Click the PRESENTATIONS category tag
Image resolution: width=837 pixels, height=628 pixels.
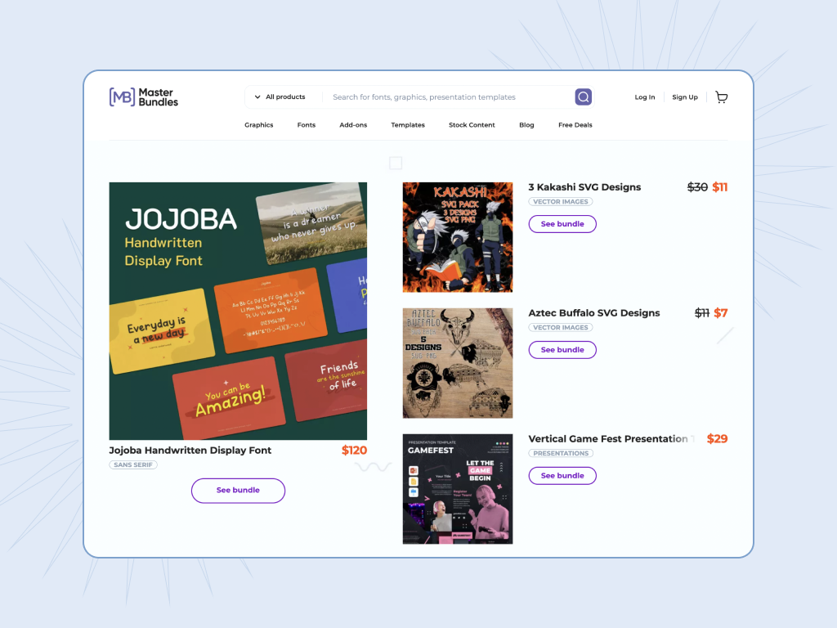pyautogui.click(x=561, y=453)
